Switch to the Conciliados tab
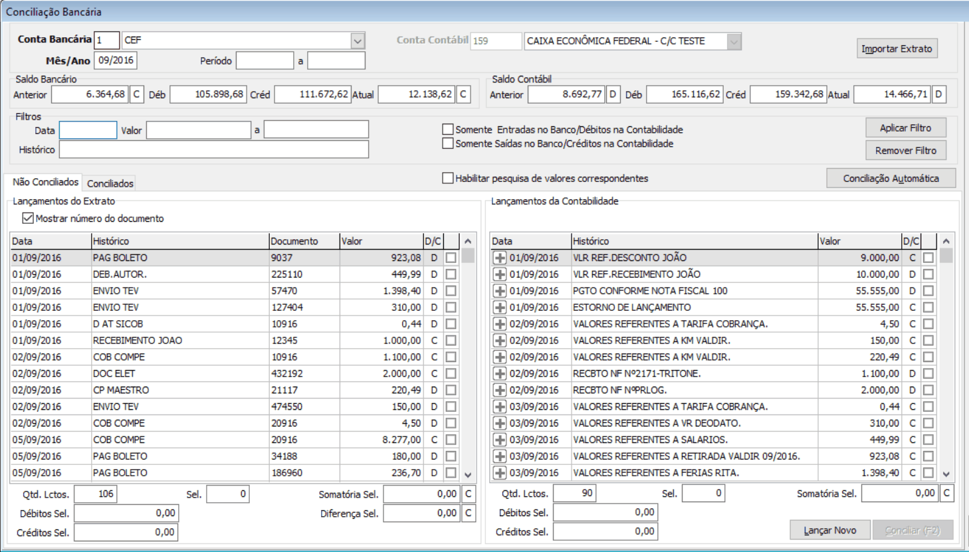 point(110,183)
